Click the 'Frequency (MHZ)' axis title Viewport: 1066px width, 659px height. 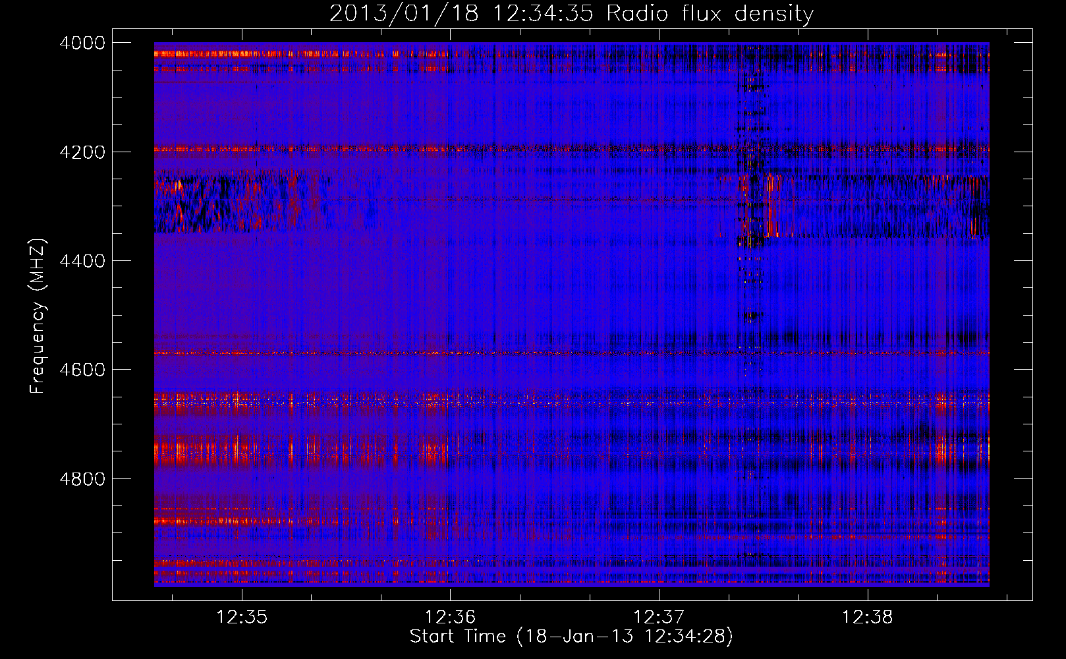38,316
